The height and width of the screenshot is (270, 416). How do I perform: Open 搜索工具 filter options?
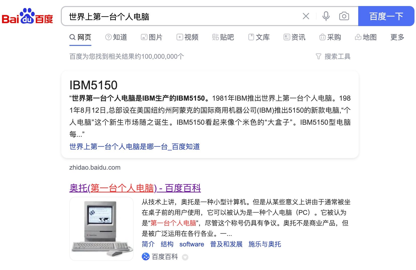point(333,56)
